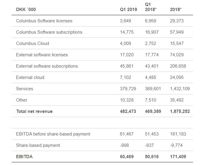Select the Columbus Software licenses row label
Image resolution: width=207 pixels, height=165 pixels.
pyautogui.click(x=44, y=21)
